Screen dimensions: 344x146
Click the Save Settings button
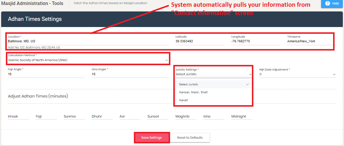[152, 138]
